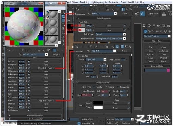Click the Teapot object type button

click(150, 61)
